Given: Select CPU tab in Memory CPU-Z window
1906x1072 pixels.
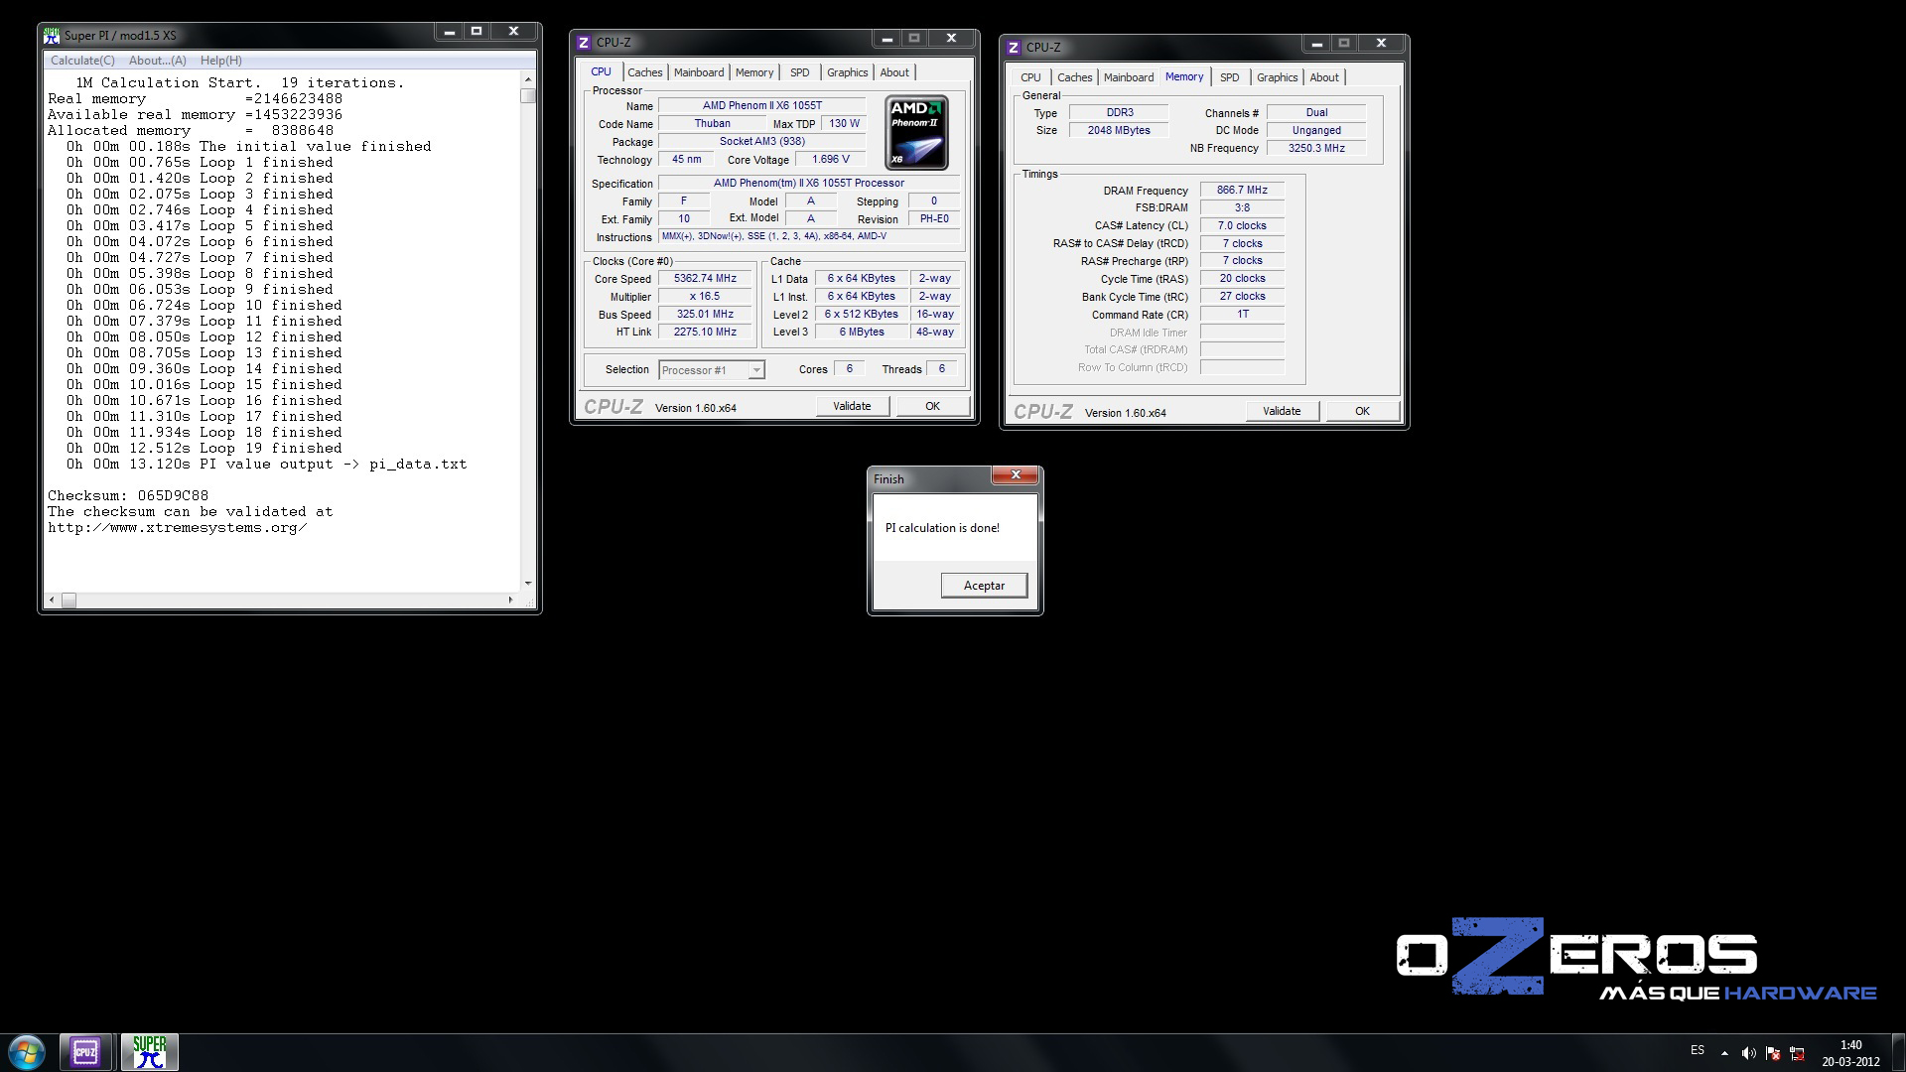Looking at the screenshot, I should coord(1030,77).
